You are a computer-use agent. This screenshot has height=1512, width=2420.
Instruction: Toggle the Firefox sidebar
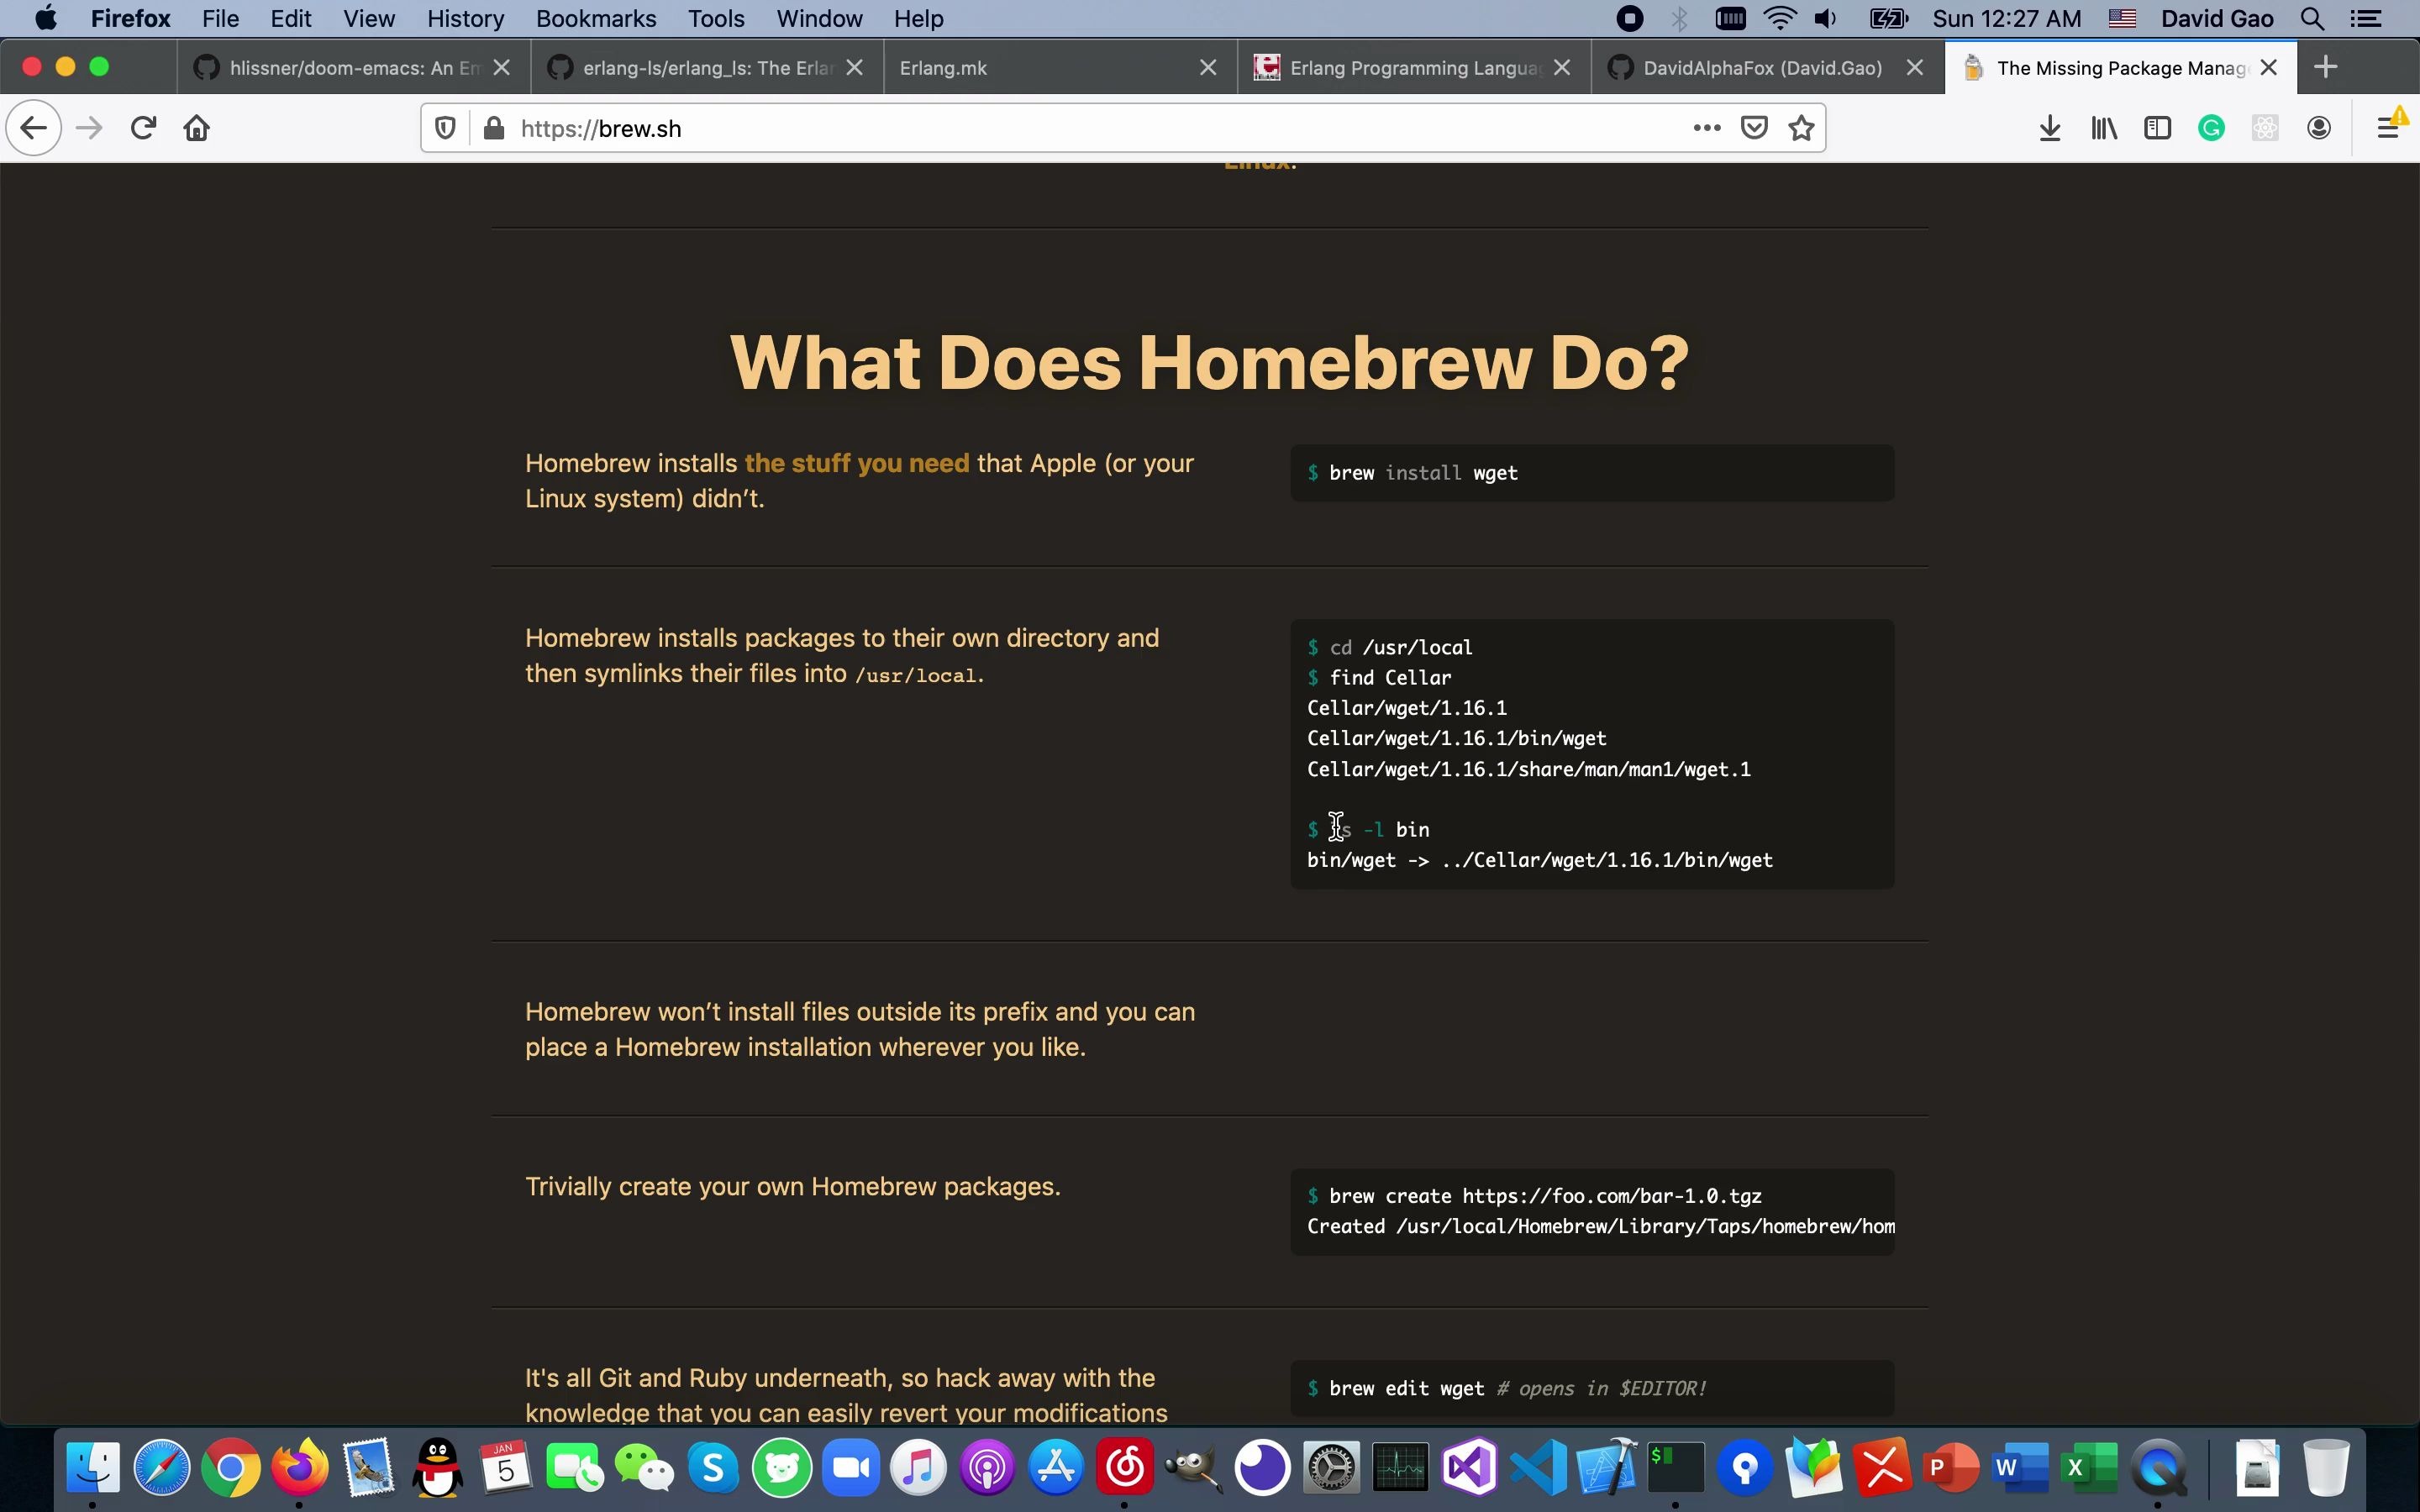click(2157, 128)
